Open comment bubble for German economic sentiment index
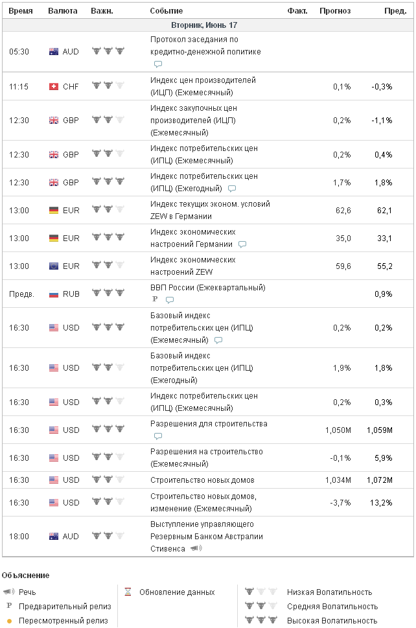The image size is (416, 628). point(242,244)
